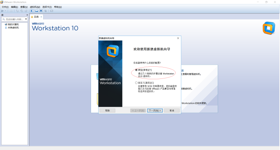
Task: Select 我的计算机 in the library tree
Action: point(13,24)
